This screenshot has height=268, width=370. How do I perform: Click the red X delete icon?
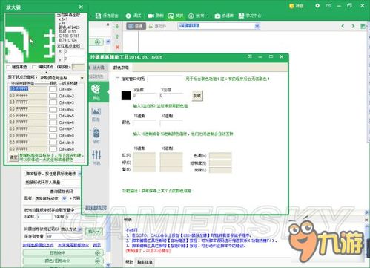tap(117, 47)
